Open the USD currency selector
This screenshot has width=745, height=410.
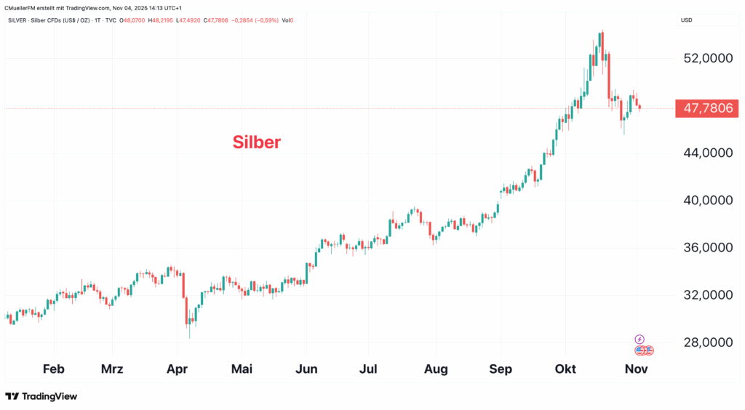click(x=686, y=20)
